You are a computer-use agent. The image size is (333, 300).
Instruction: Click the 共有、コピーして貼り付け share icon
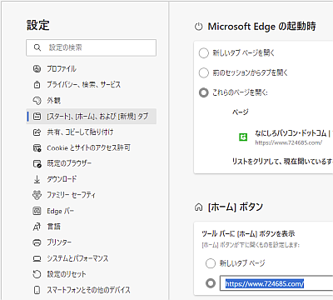tap(37, 132)
